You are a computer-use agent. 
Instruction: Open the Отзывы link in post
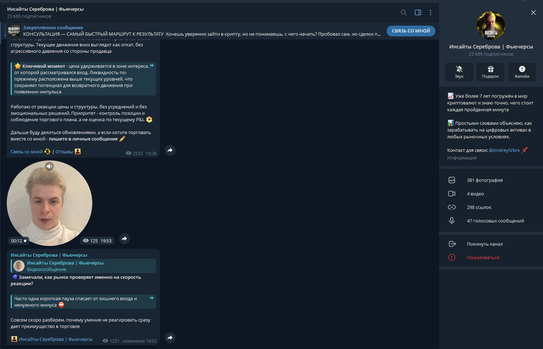coord(64,152)
